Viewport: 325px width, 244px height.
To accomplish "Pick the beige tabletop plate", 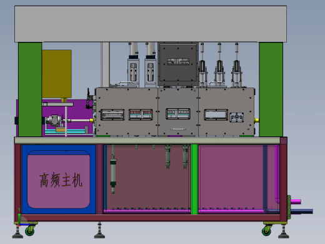I will [147, 140].
